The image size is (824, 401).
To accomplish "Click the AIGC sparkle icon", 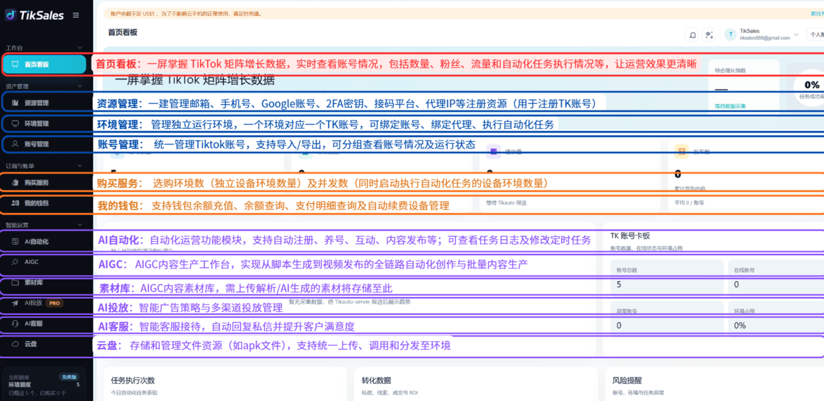I will click(x=15, y=262).
